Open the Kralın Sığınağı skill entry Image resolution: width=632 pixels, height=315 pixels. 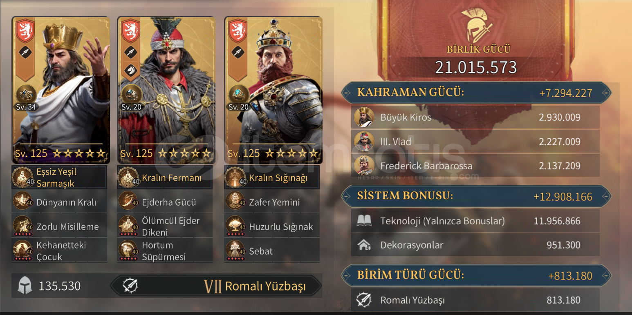pos(272,177)
